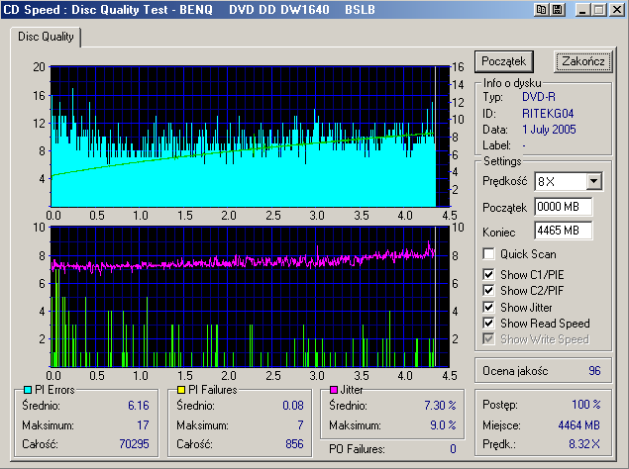Image resolution: width=629 pixels, height=469 pixels.
Task: Click the Ocena jakość label
Action: pyautogui.click(x=515, y=371)
